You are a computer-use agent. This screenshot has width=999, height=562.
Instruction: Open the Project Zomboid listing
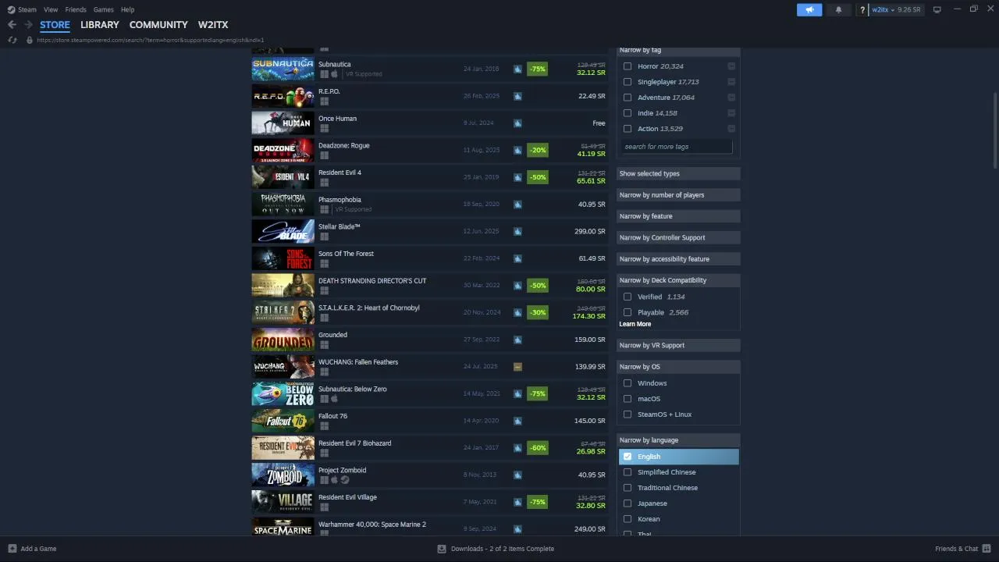pos(429,475)
